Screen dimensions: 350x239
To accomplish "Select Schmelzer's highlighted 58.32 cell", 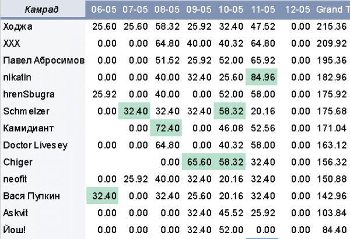I will coord(229,111).
